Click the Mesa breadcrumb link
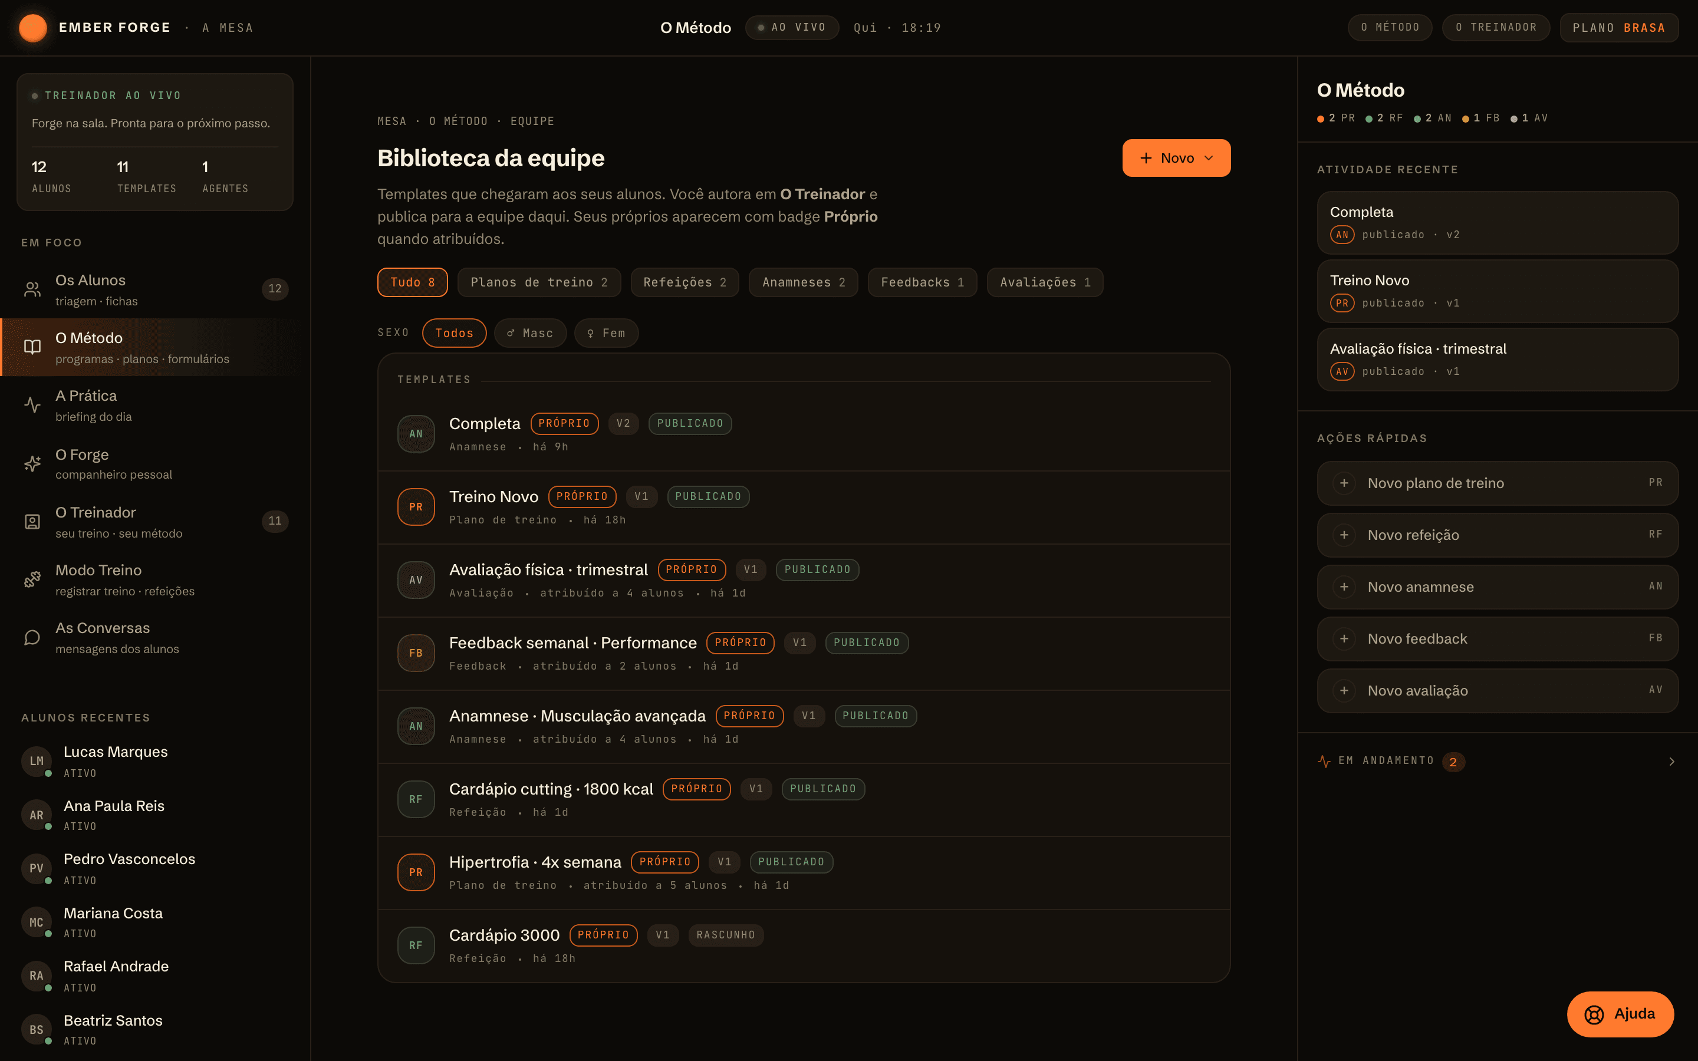 (391, 121)
